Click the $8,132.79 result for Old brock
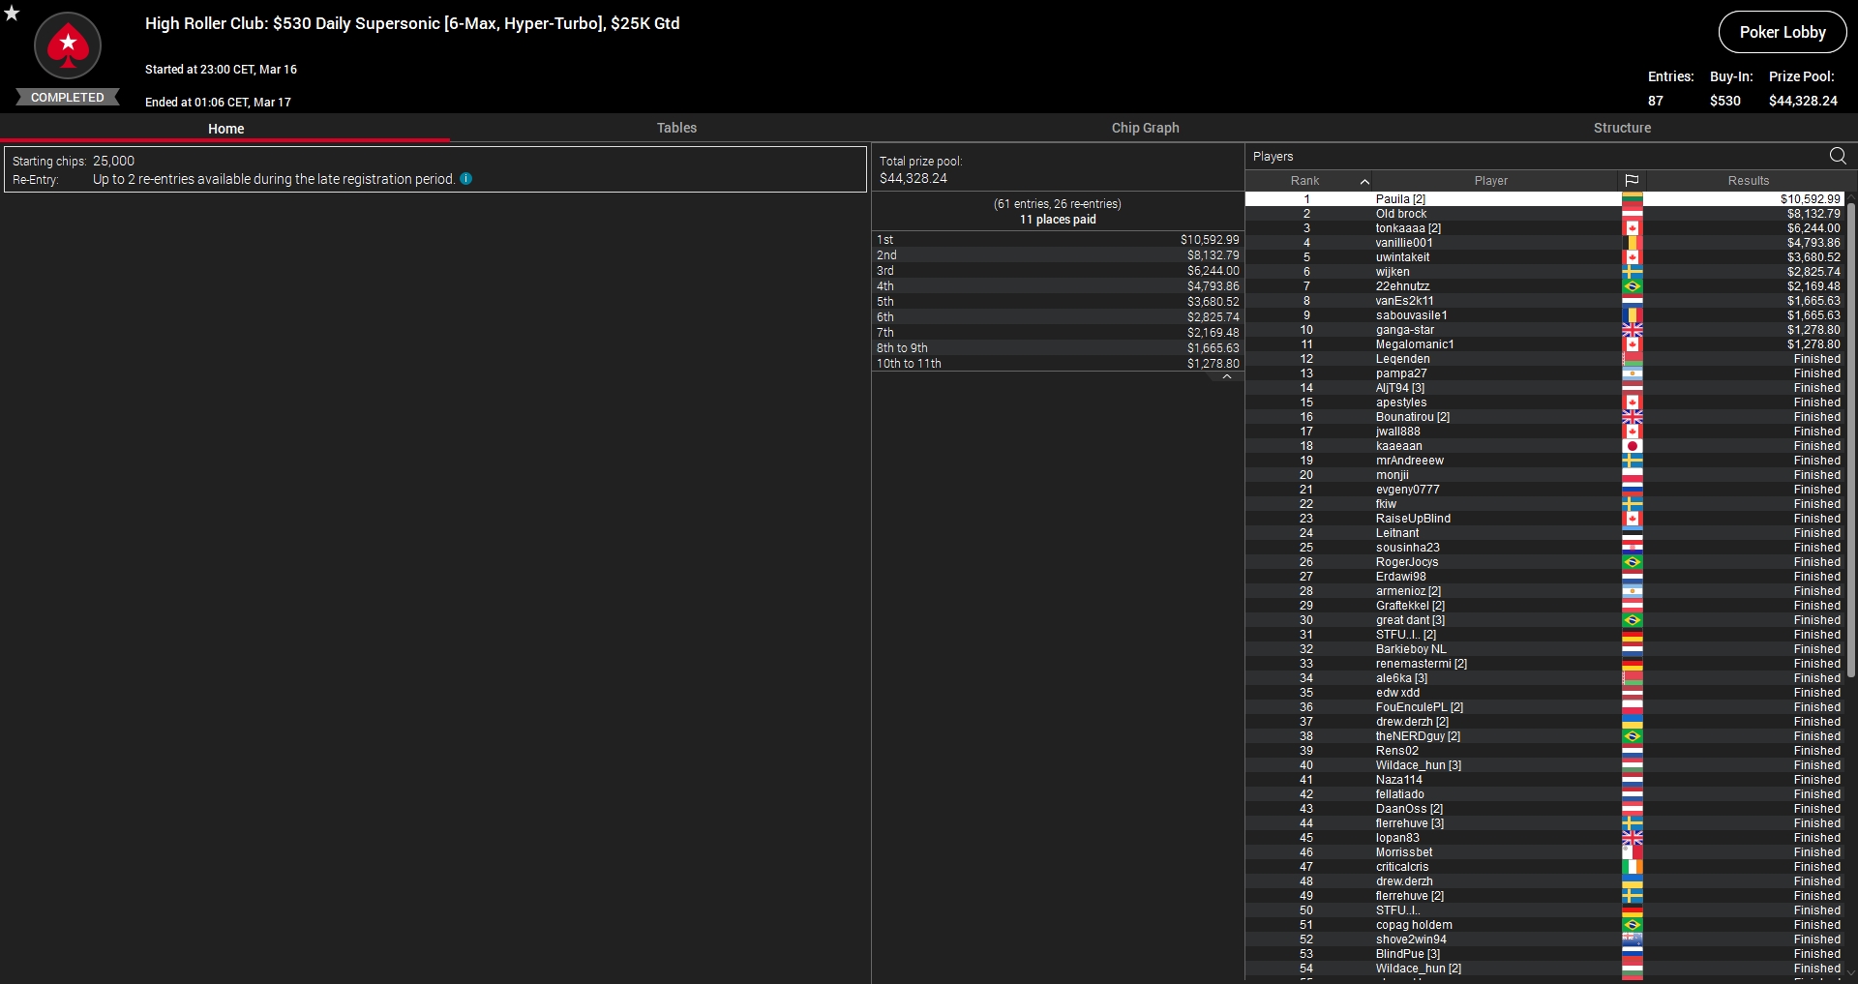The height and width of the screenshot is (984, 1858). [x=1813, y=214]
